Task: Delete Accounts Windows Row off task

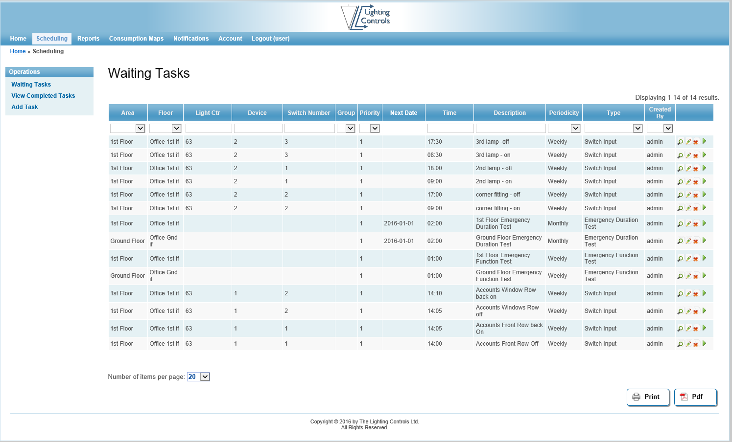Action: 695,311
